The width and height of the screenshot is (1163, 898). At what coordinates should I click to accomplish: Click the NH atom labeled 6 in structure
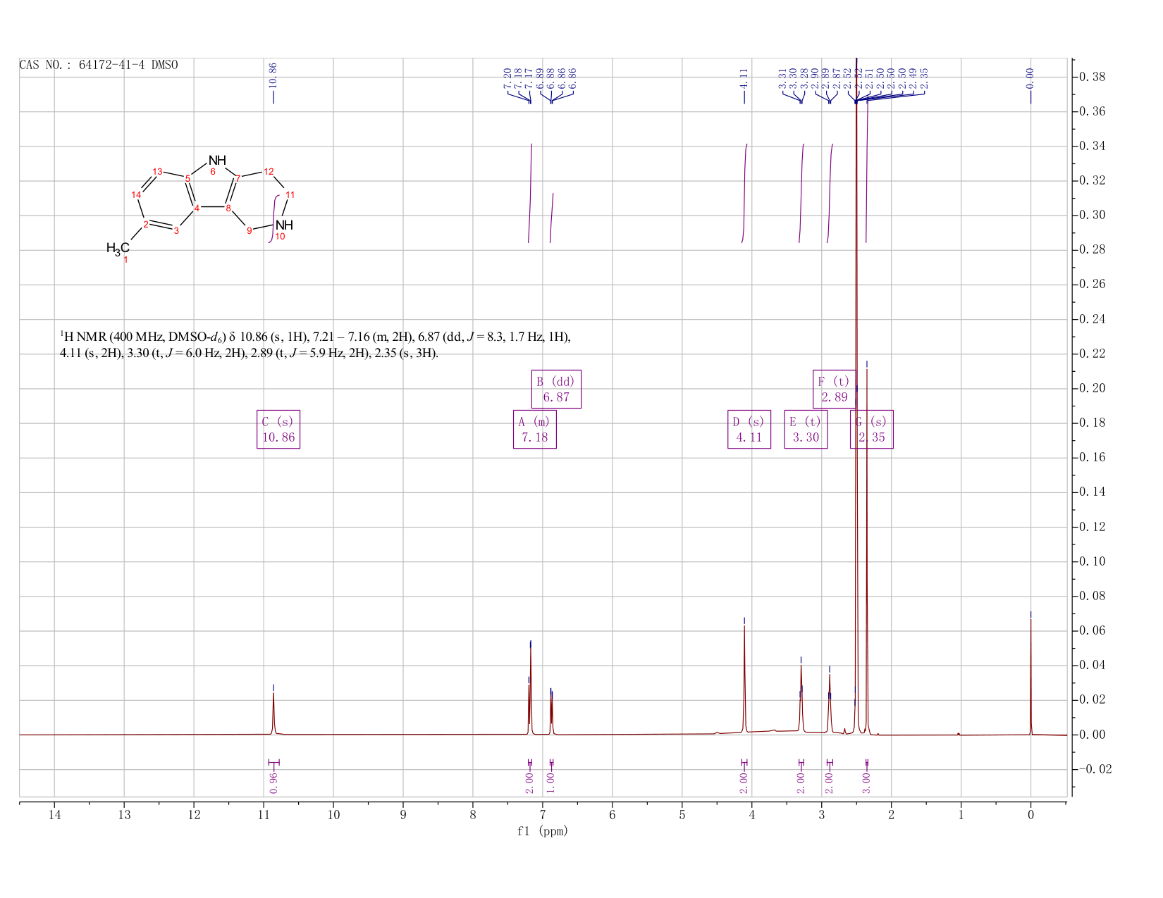[216, 161]
